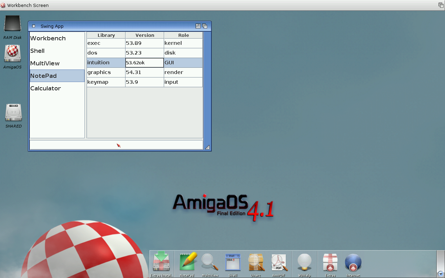Click the dos library cell

pos(106,53)
